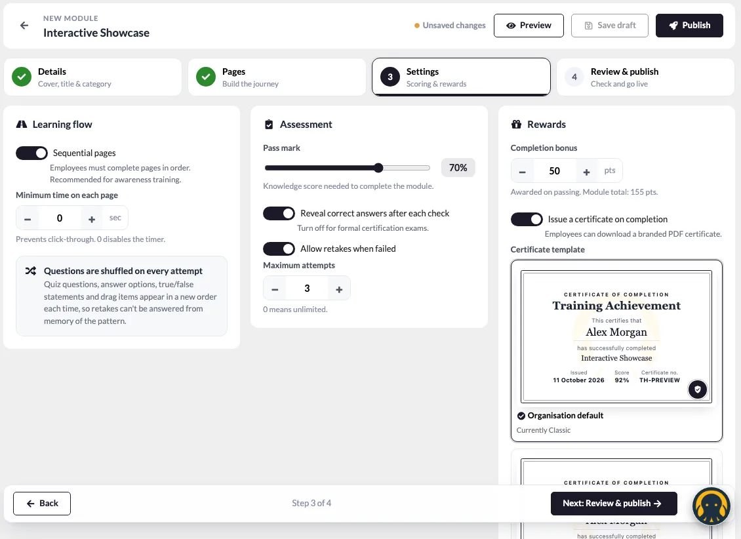Toggle Reveal correct answers after each check
This screenshot has width=741, height=539.
(x=279, y=214)
